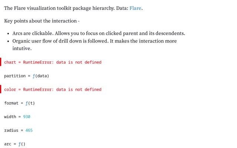
Task: Select the "width" variable name
Action: (x=10, y=117)
